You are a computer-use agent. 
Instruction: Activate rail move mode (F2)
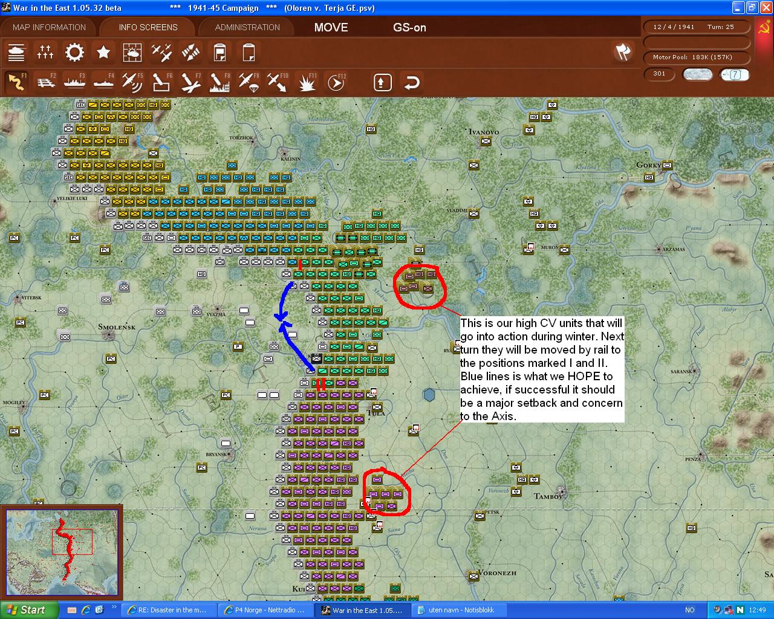(x=45, y=82)
